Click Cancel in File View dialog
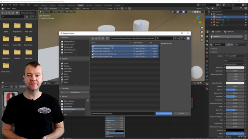248x139 pixels. tap(181, 114)
